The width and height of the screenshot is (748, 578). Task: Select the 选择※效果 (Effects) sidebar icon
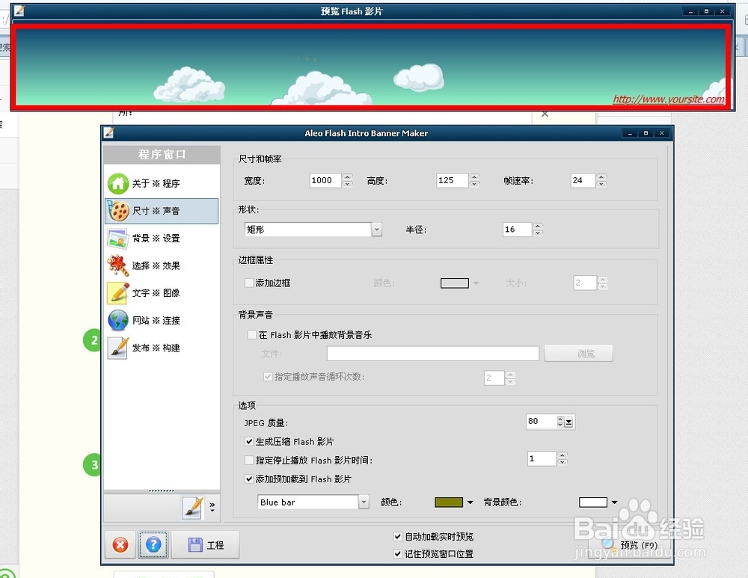pos(117,265)
